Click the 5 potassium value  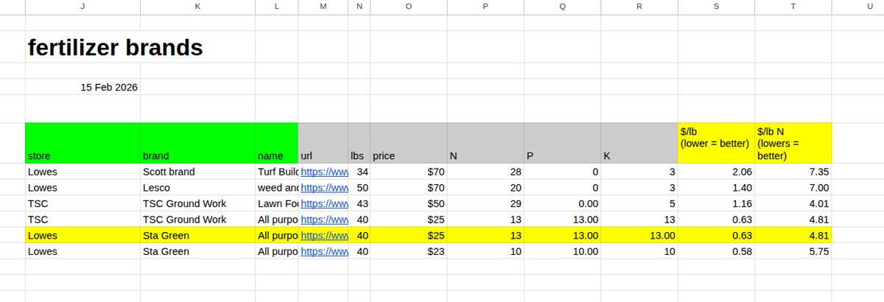639,203
